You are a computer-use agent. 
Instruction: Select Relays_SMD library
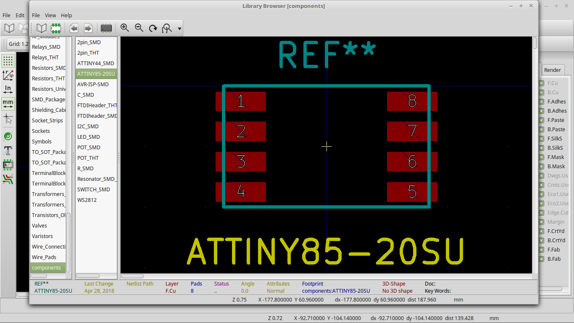tap(48, 47)
